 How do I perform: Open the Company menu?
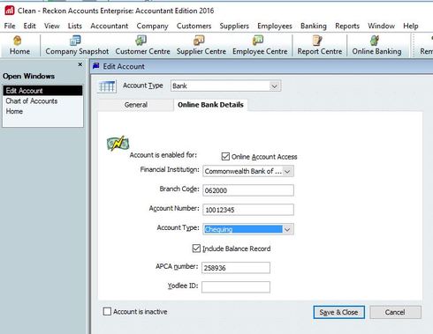tap(152, 26)
